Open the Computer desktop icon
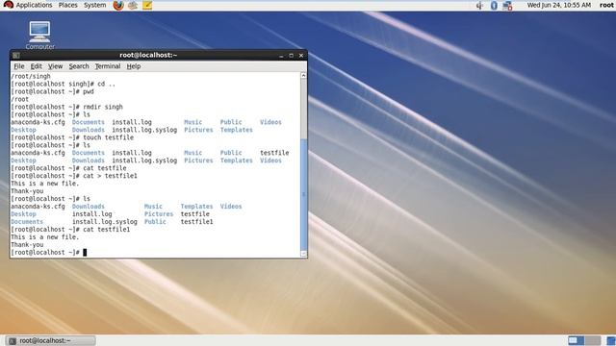Viewport: 616px width, 346px height. click(39, 36)
